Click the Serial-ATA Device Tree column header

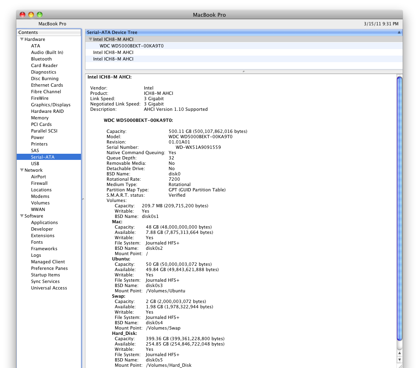click(x=244, y=32)
